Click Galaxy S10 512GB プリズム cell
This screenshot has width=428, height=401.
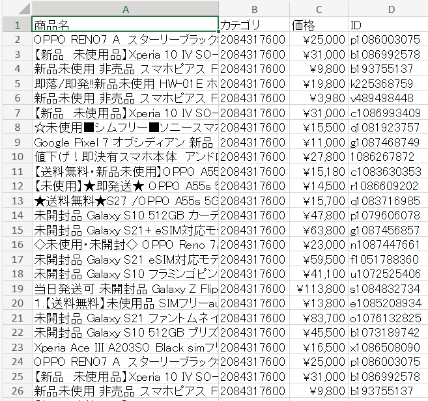(125, 332)
